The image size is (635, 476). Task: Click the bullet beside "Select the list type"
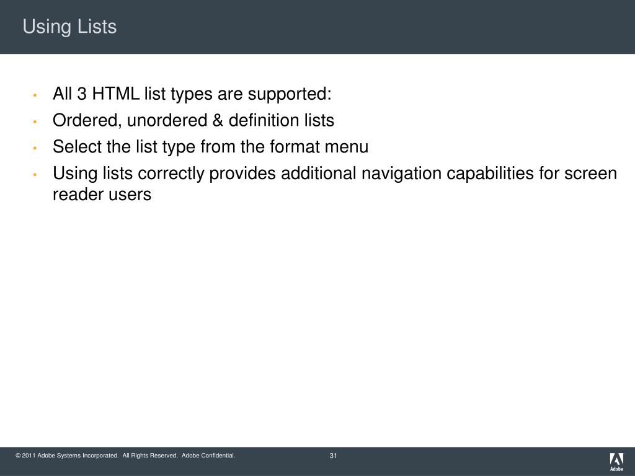pos(35,148)
